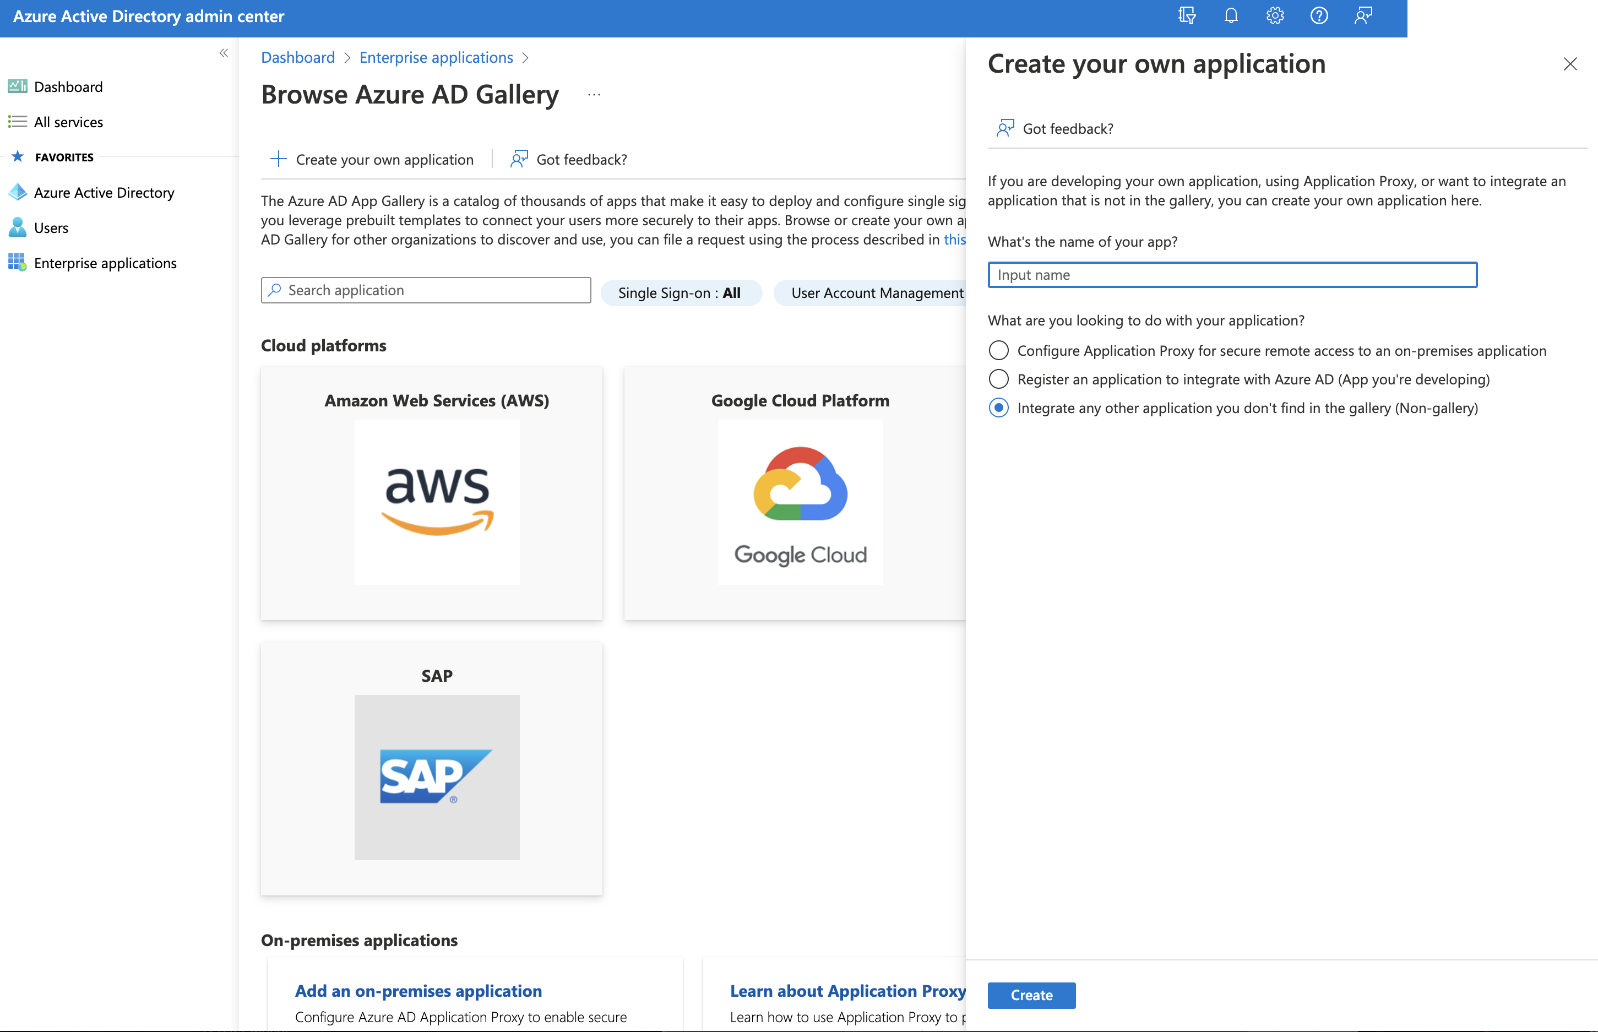This screenshot has width=1598, height=1032.
Task: Open the Google Cloud Platform card
Action: tap(795, 493)
